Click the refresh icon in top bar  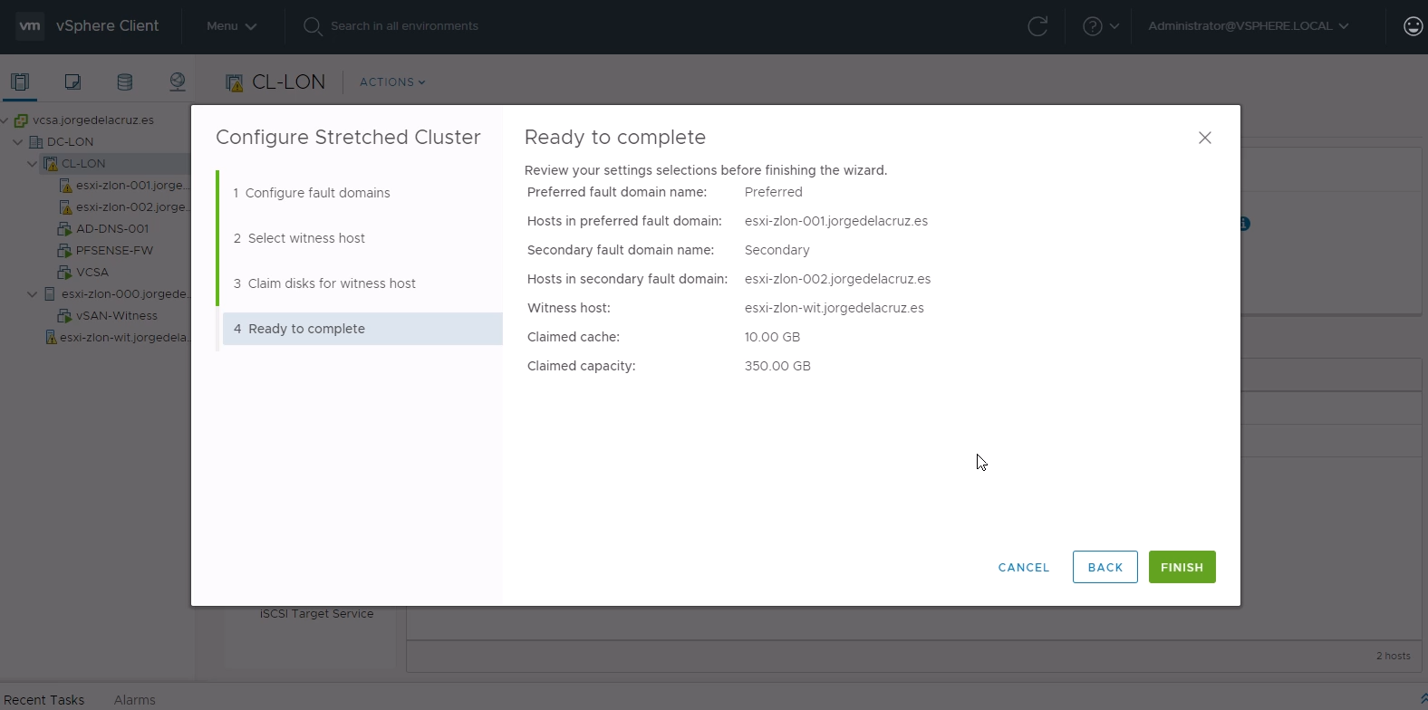pos(1037,26)
